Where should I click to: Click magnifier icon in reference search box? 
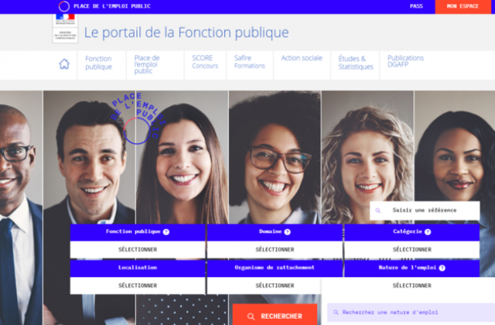click(x=378, y=210)
